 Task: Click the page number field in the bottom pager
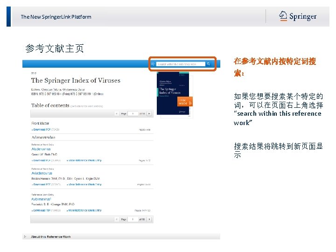[133, 219]
